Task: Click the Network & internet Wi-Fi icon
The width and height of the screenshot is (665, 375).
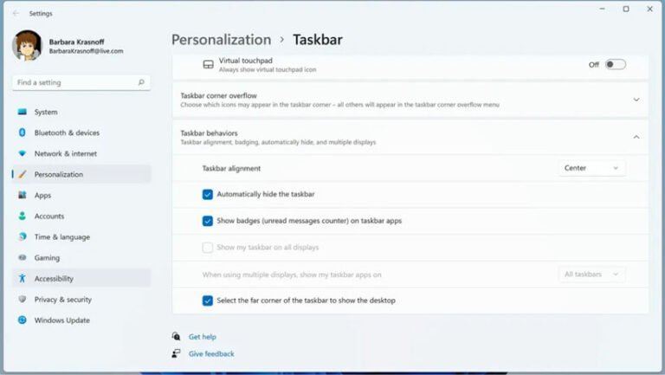Action: [x=23, y=153]
